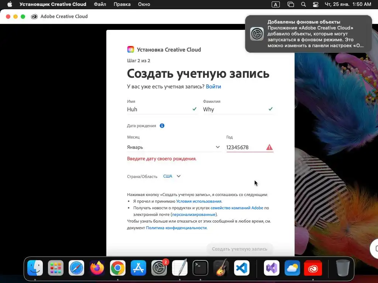Launch Firefox from the Dock
This screenshot has width=378, height=283.
click(97, 268)
